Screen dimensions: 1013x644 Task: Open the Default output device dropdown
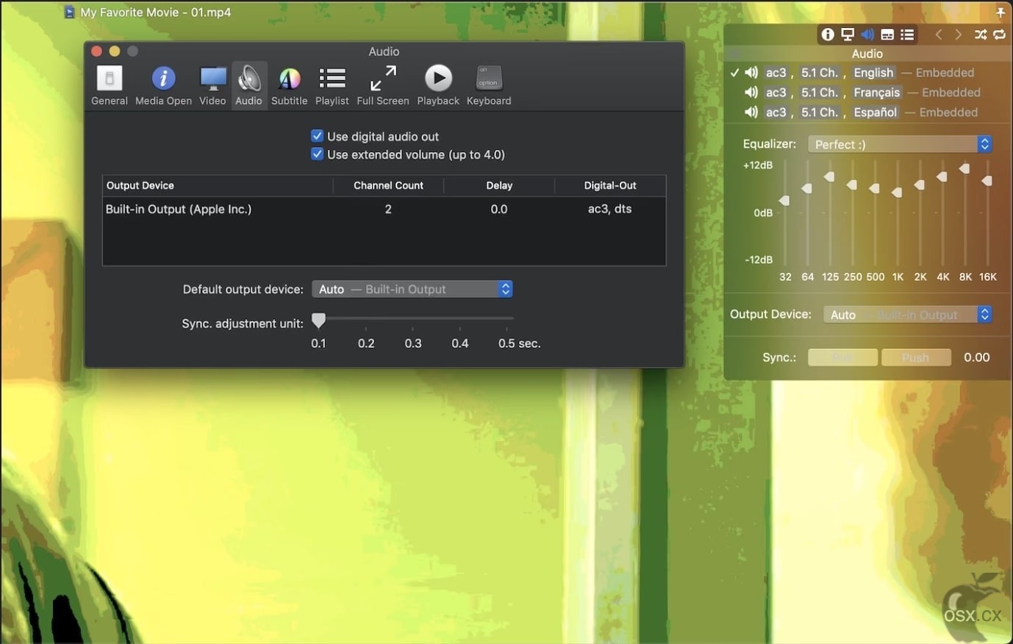tap(412, 290)
